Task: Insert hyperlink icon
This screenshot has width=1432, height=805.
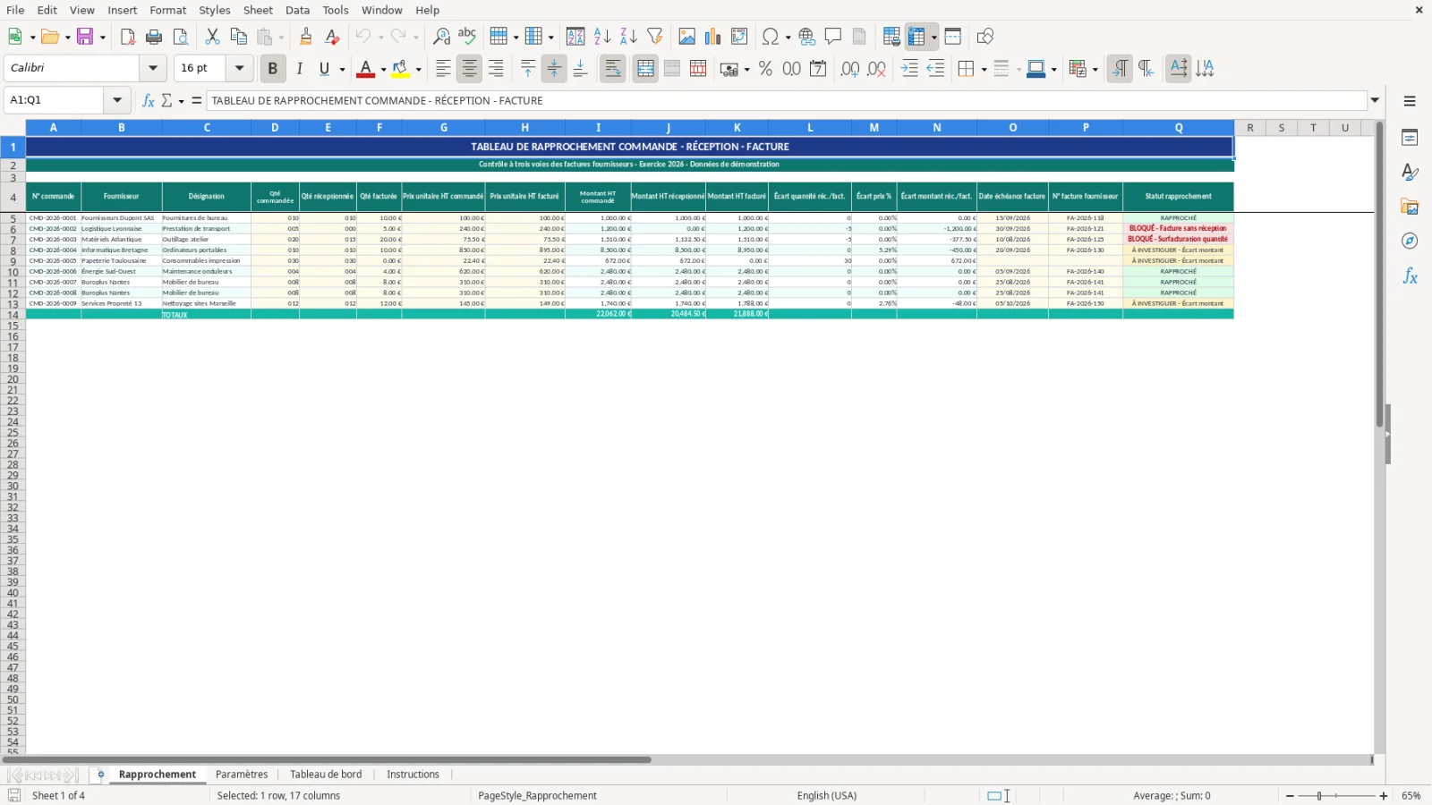Action: coord(807,37)
